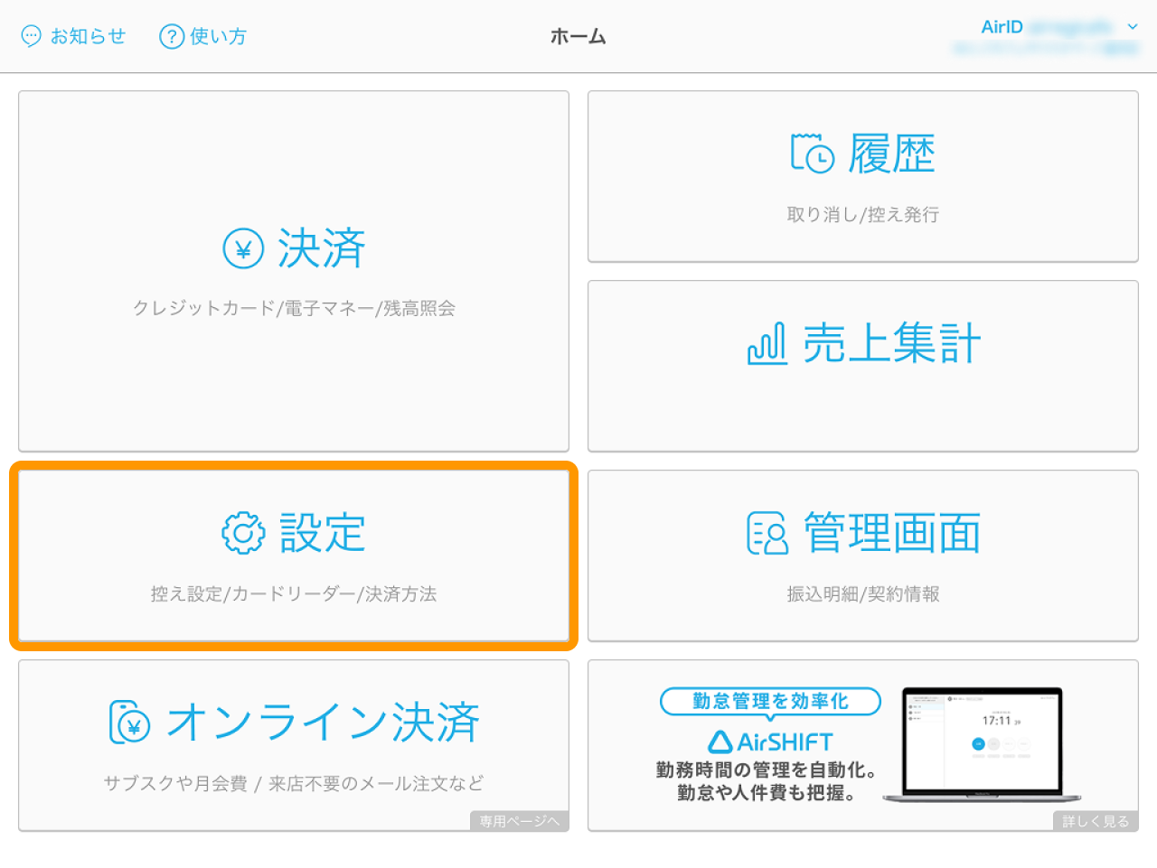
Task: Click the laptop image in AirSHIFT banner
Action: pyautogui.click(x=983, y=745)
